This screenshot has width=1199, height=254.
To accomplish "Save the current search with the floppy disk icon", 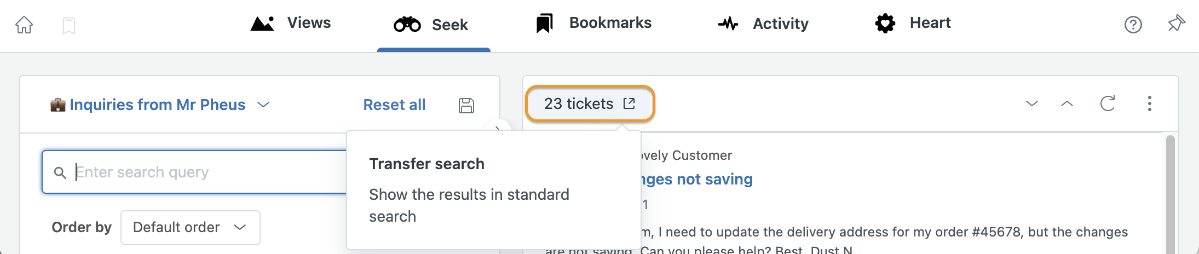I will point(466,105).
